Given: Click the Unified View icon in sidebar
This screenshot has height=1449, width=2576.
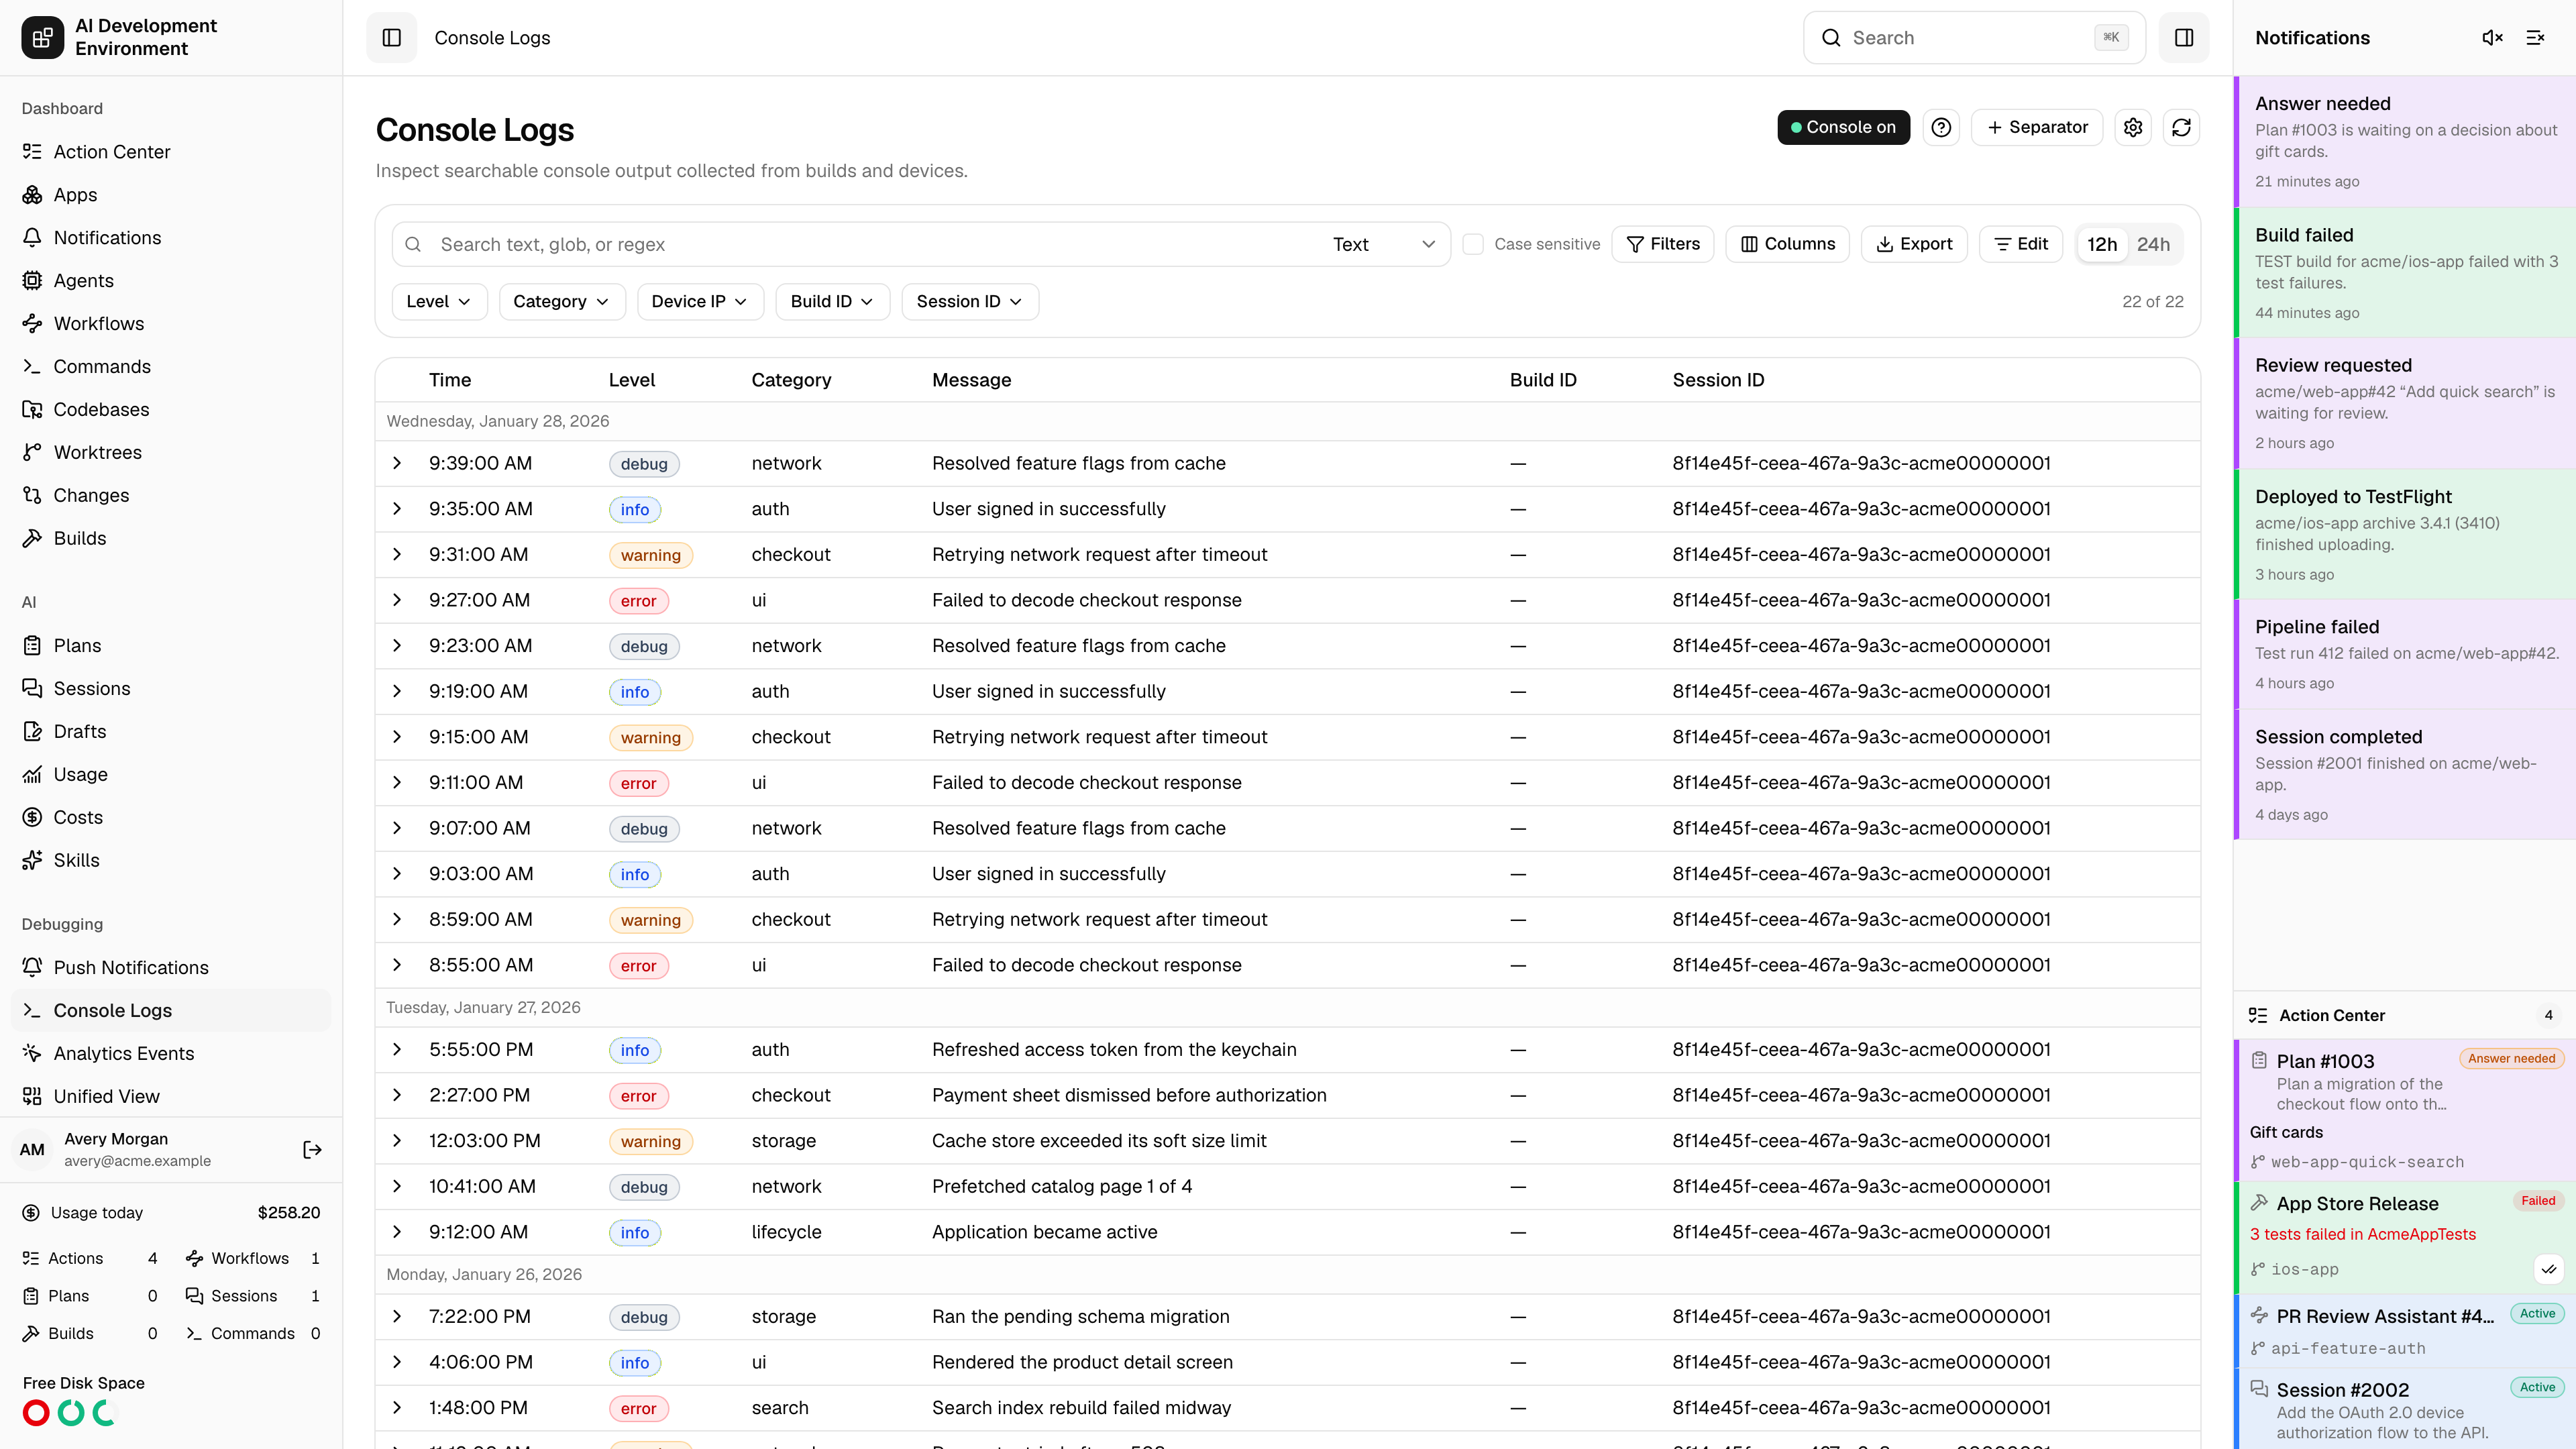Looking at the screenshot, I should (x=32, y=1097).
